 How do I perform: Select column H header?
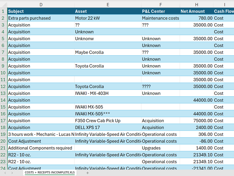[x=197, y=4]
